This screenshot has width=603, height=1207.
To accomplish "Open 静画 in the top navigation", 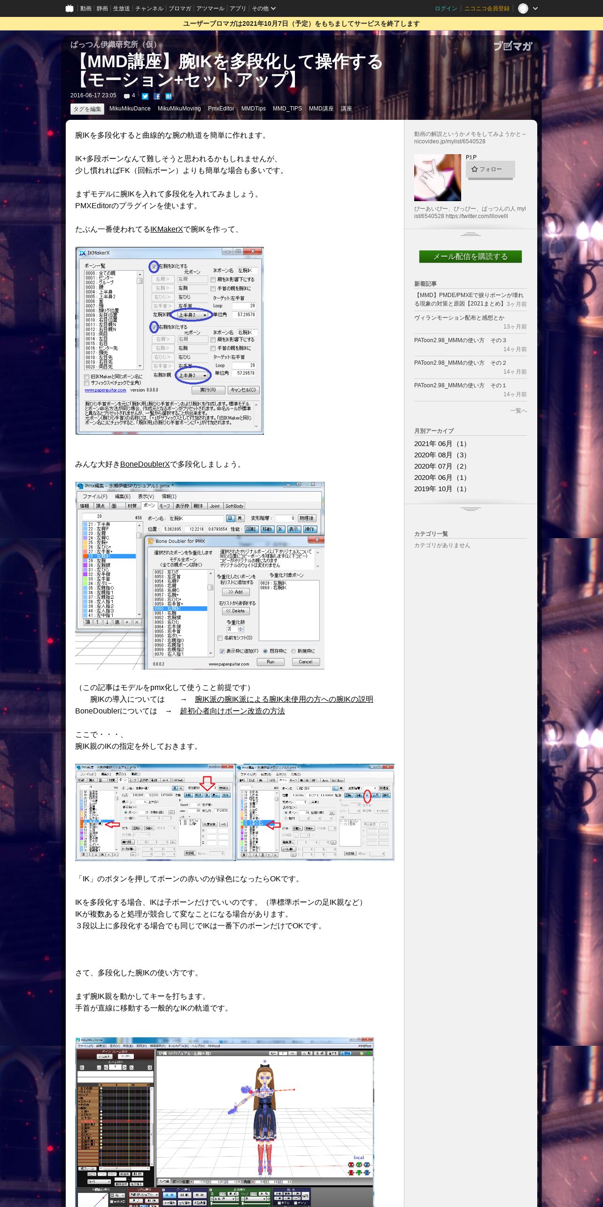I will [102, 8].
